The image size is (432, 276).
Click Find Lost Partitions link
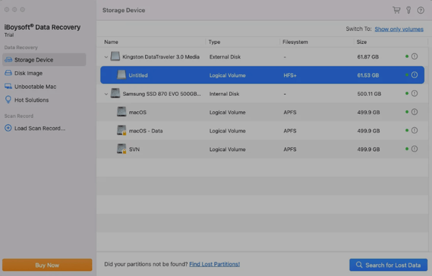(x=214, y=264)
